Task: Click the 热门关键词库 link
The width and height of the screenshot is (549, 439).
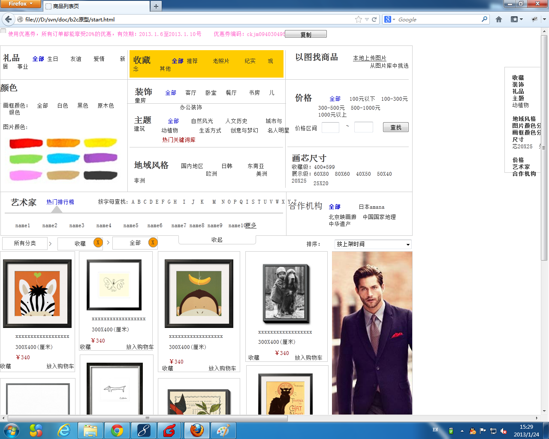Action: coord(179,140)
